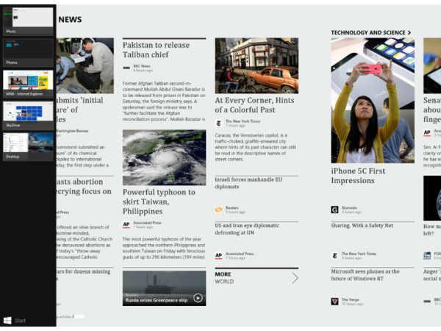441x331 pixels.
Task: Switch to the Music app thumbnail
Action: tap(28, 21)
